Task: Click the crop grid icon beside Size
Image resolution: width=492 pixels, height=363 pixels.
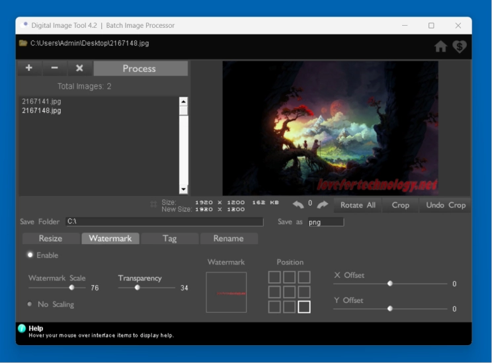Action: [x=153, y=204]
